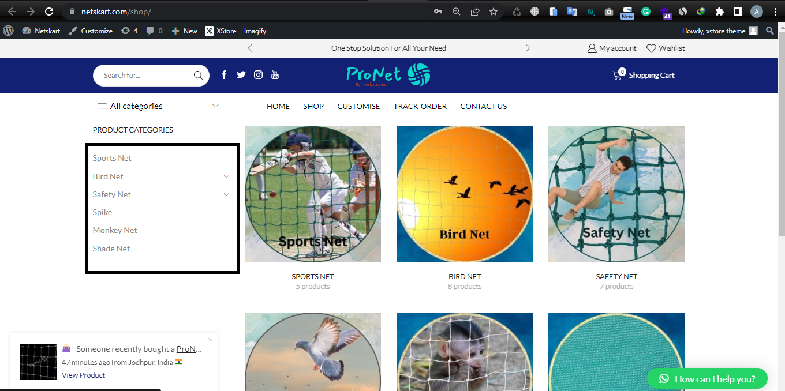The image size is (785, 391).
Task: Show next announcement with right arrow
Action: 528,48
